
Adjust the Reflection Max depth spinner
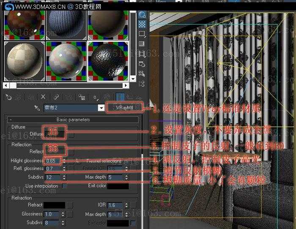click(126, 177)
